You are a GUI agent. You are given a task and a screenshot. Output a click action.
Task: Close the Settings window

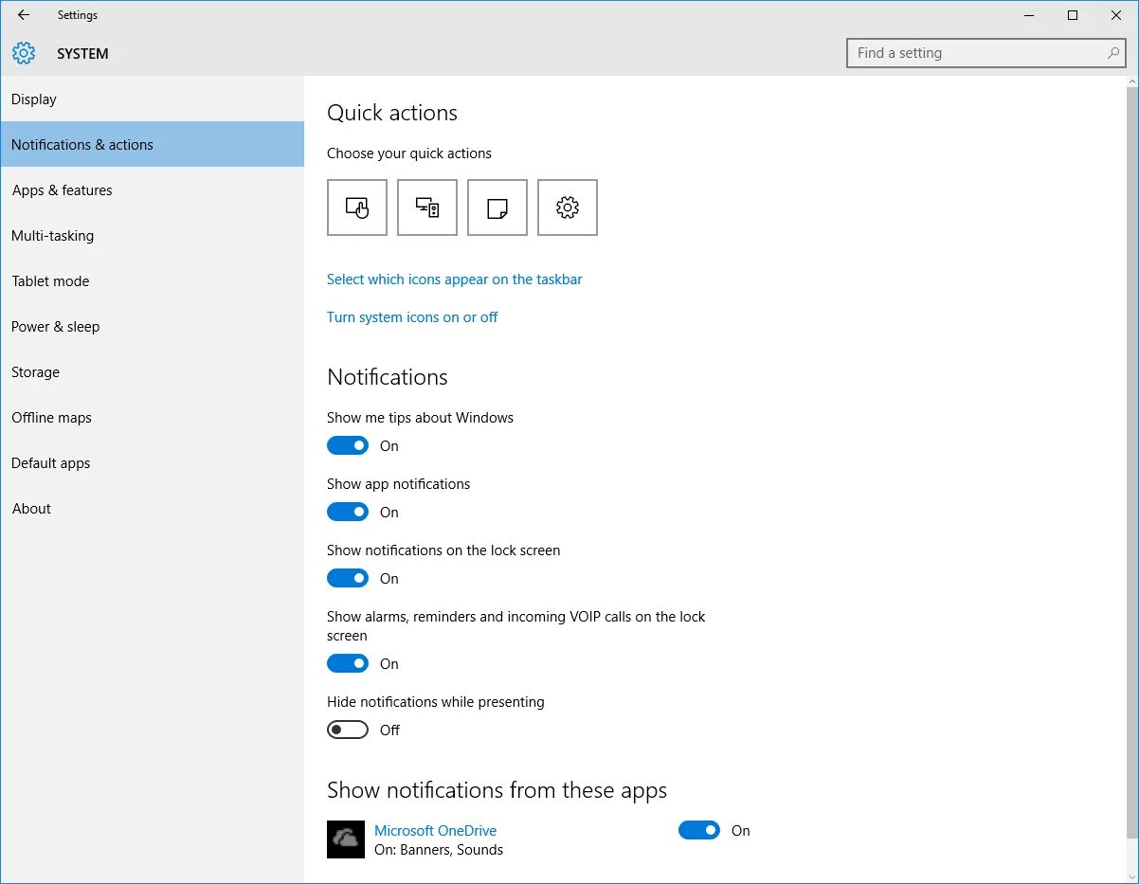click(1116, 15)
